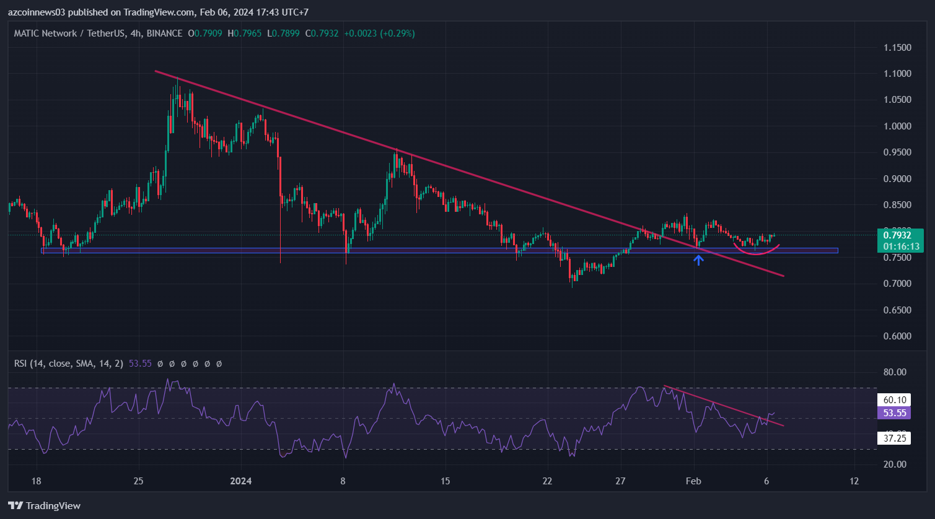This screenshot has height=519, width=935.
Task: Click the 53.55 tag on RSI axis
Action: point(893,412)
